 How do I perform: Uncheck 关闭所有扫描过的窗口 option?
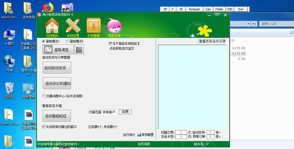pos(44,126)
